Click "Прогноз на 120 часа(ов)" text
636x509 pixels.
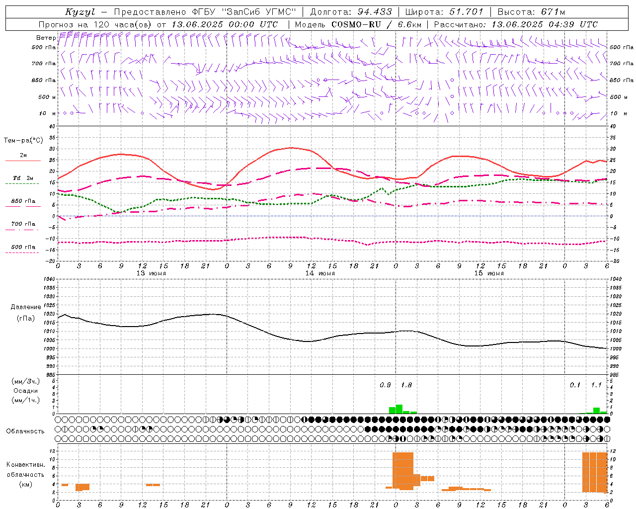(x=96, y=24)
